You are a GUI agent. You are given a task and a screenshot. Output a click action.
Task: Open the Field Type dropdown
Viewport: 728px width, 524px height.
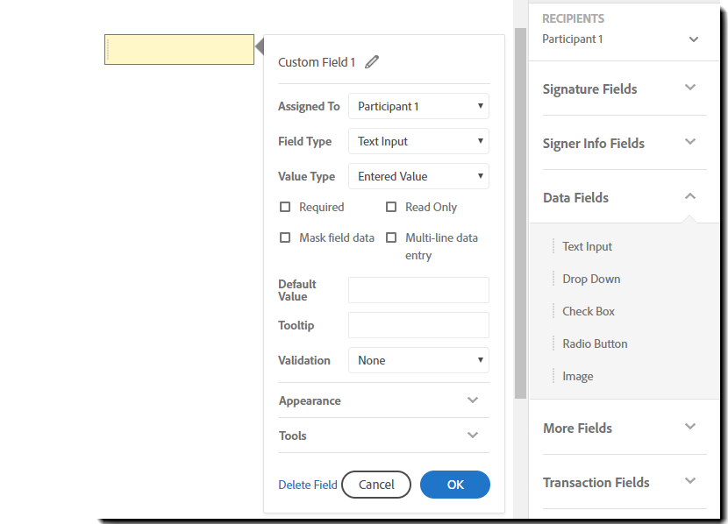click(418, 141)
